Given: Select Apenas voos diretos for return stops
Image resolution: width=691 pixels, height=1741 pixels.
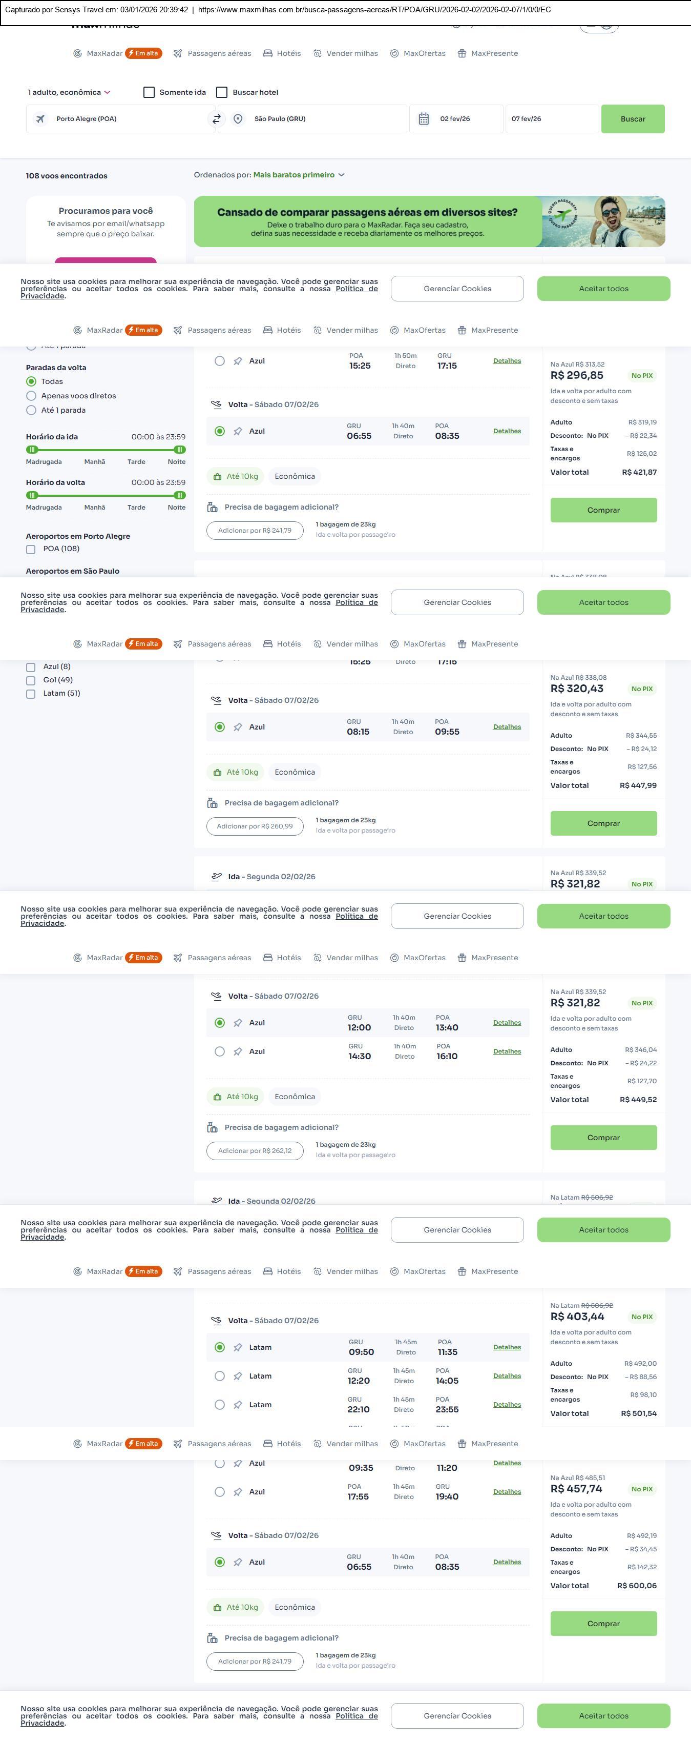Looking at the screenshot, I should [x=31, y=396].
